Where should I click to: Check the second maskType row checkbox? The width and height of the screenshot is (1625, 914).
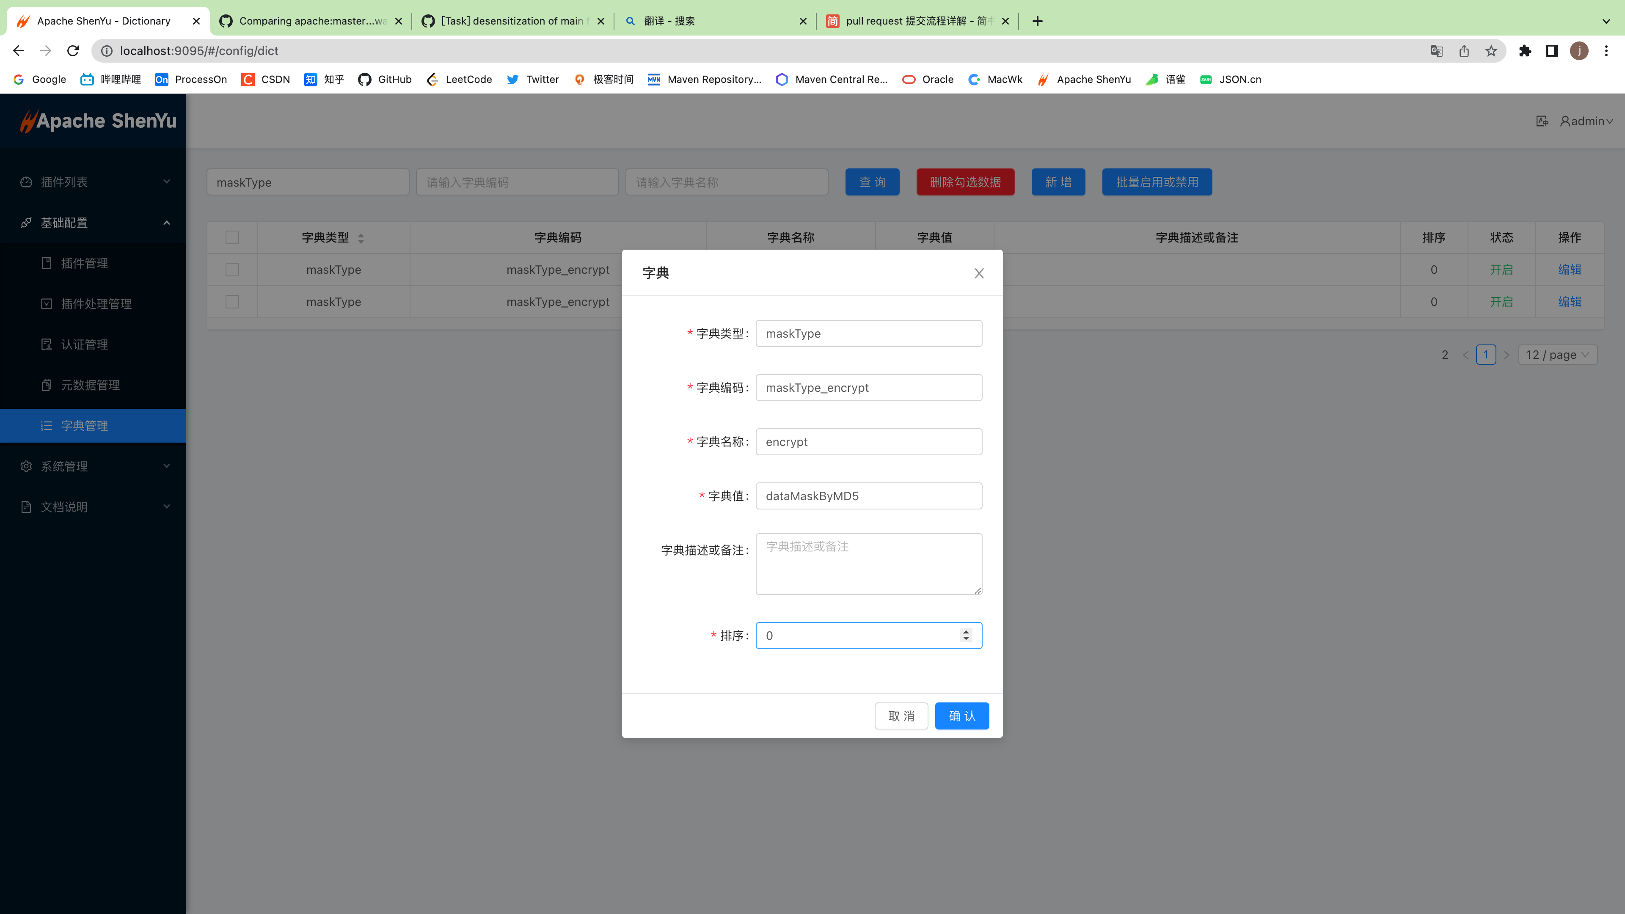coord(232,302)
